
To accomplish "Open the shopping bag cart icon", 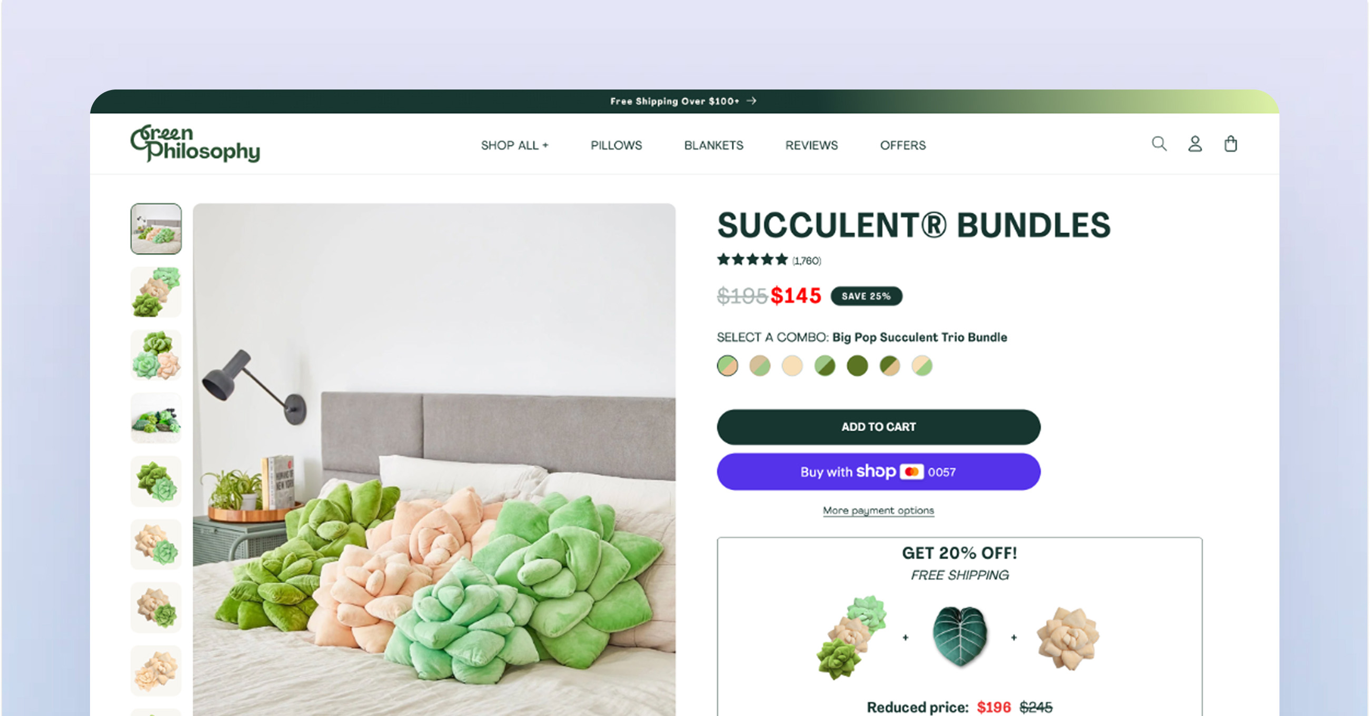I will (x=1230, y=144).
